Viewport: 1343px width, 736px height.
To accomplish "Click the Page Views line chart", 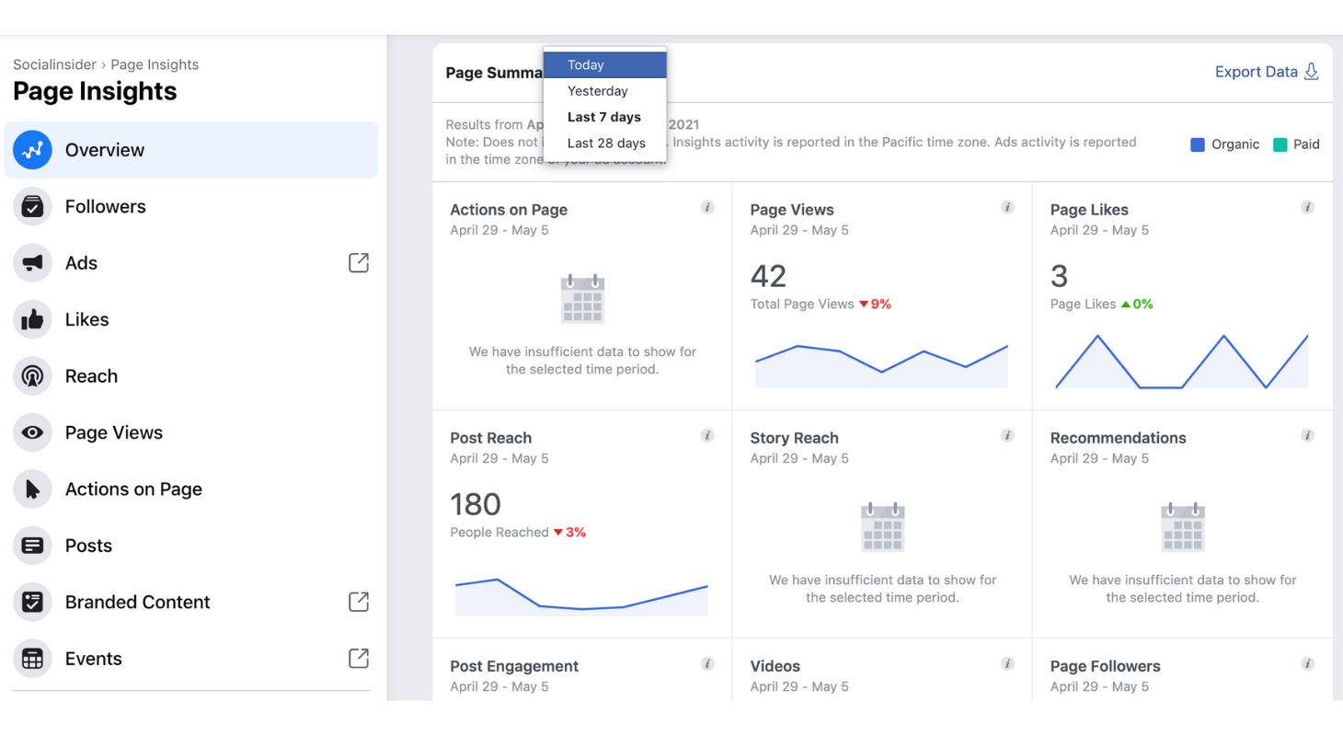I will coord(882,365).
